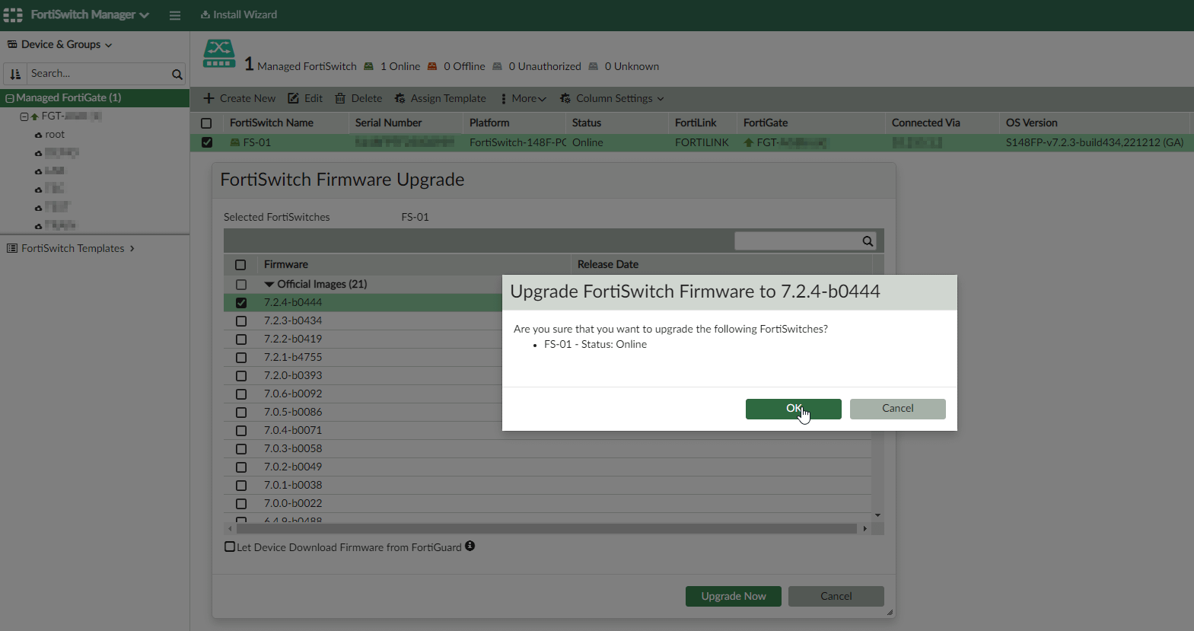Click the firmware list scroll-down arrow

pyautogui.click(x=878, y=515)
